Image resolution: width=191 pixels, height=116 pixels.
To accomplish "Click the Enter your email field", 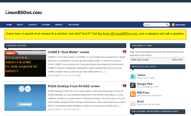I will [150, 60].
